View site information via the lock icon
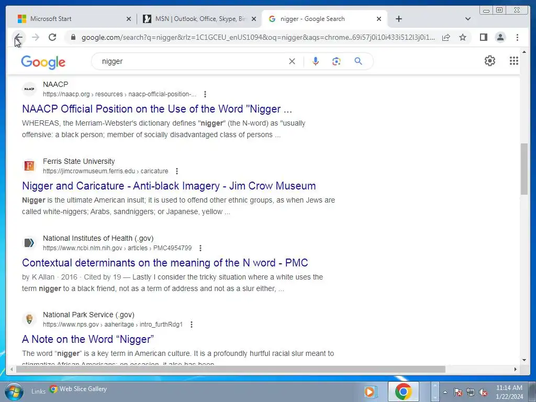The width and height of the screenshot is (536, 402). [73, 37]
